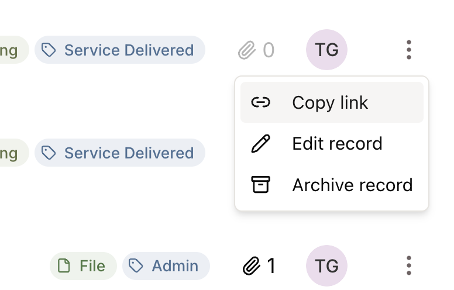Viewport: 454px width, 290px height.
Task: Click the TG avatar in the top row
Action: (326, 50)
